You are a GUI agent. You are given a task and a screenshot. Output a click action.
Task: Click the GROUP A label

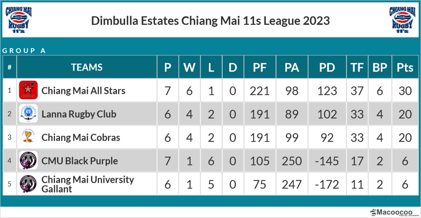click(24, 51)
